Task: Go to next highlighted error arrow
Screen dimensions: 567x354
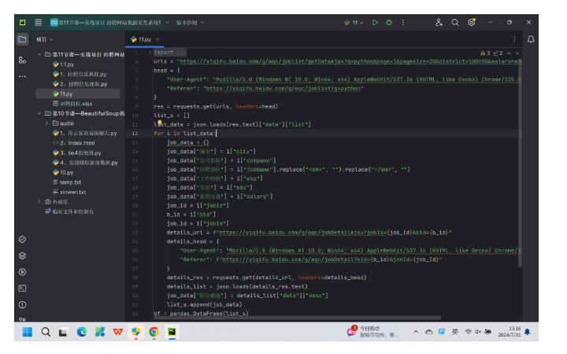Action: (x=517, y=53)
